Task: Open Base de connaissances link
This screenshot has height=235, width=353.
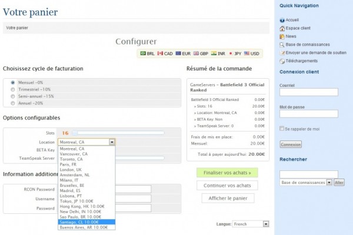Action: click(x=308, y=45)
